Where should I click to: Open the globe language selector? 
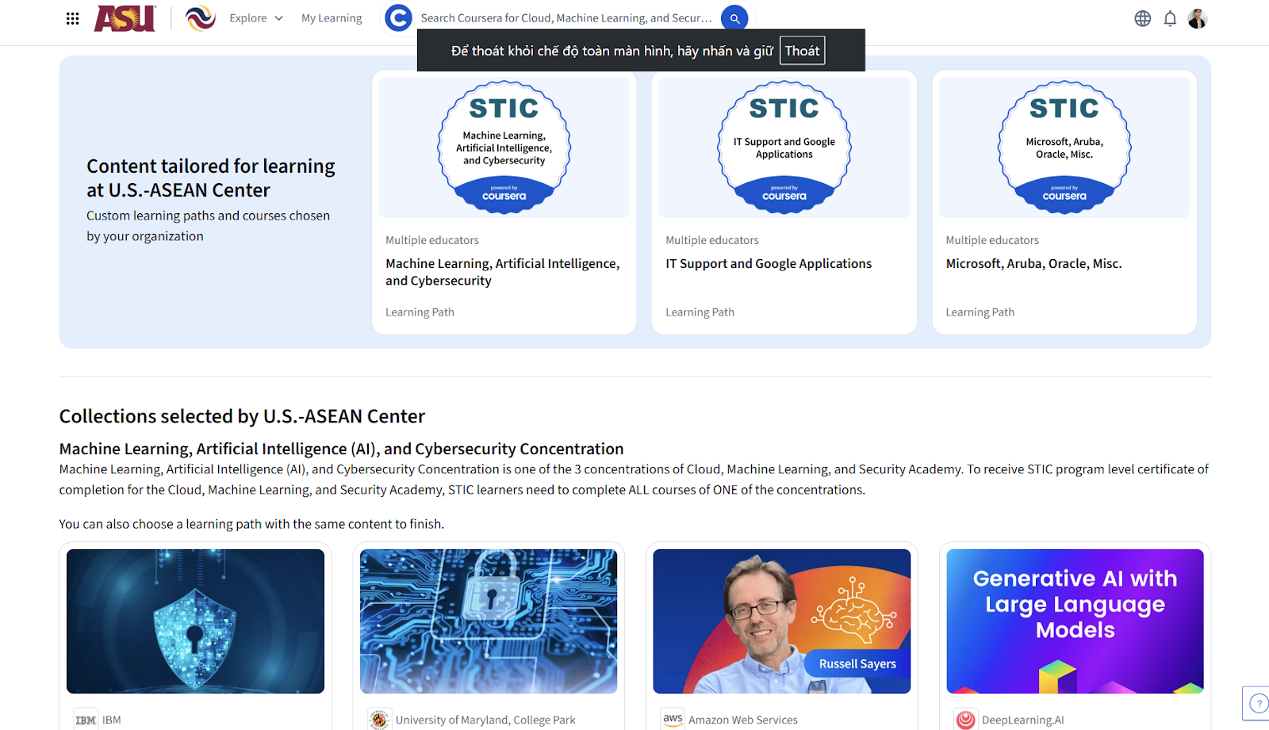(x=1142, y=17)
